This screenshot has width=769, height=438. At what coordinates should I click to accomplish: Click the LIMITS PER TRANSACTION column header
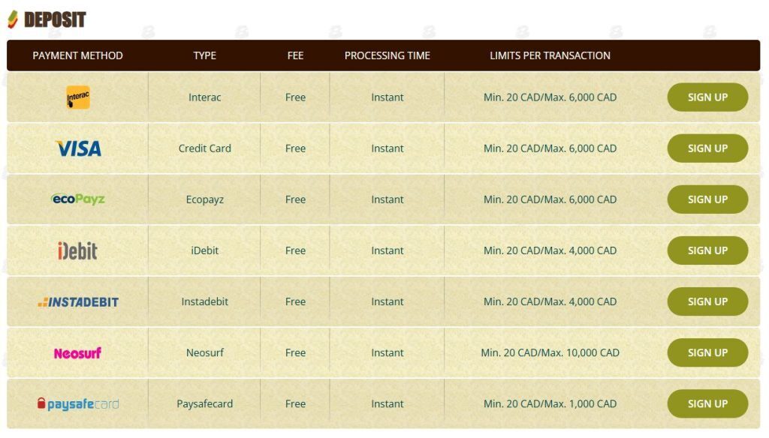click(x=550, y=55)
